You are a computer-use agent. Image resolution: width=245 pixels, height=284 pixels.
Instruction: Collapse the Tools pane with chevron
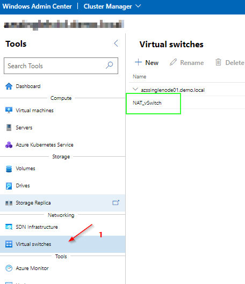116,43
